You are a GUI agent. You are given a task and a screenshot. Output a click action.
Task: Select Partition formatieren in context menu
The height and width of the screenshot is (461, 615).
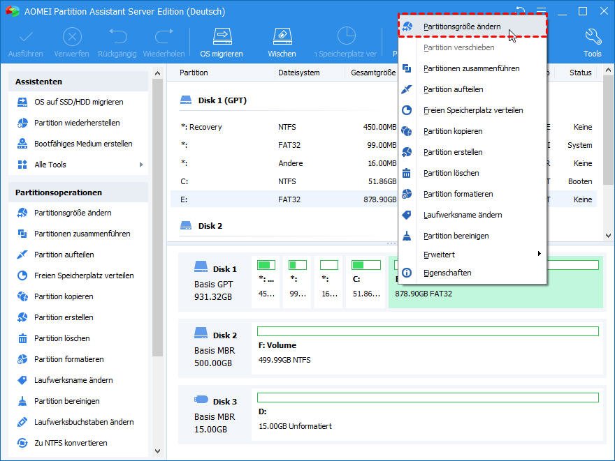point(472,194)
